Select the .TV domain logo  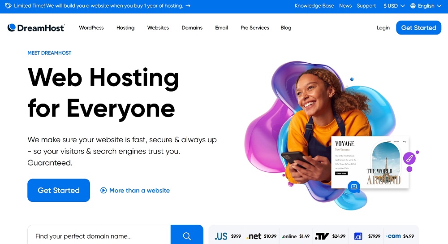tap(322, 236)
